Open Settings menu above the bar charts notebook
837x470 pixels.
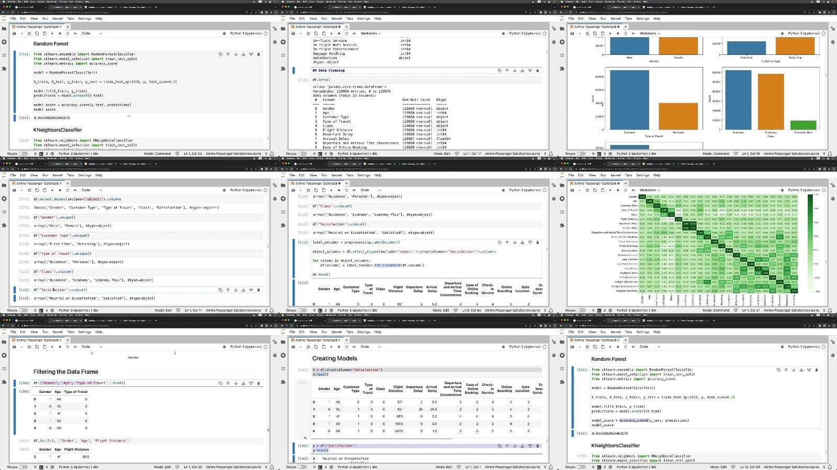click(x=642, y=18)
